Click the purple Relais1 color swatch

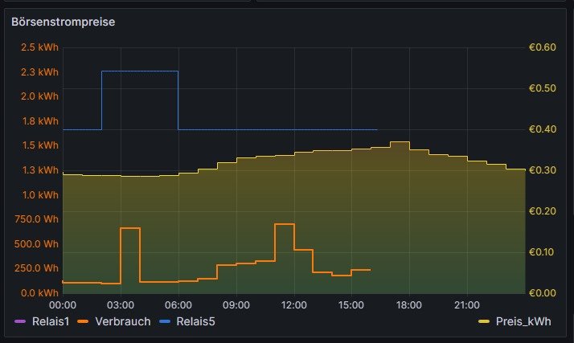pos(20,321)
